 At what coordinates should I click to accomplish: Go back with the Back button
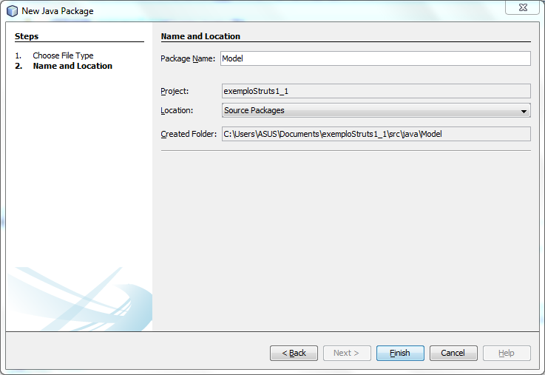tap(294, 353)
